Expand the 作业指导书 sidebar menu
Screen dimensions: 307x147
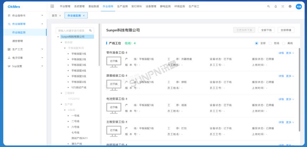tap(42, 15)
